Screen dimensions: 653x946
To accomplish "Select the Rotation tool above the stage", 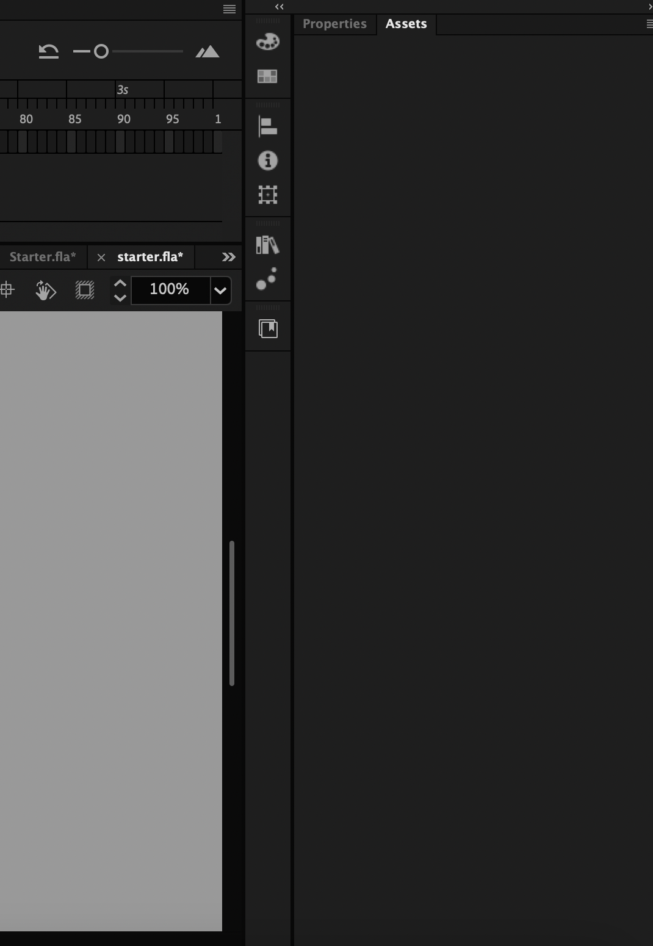I will pyautogui.click(x=45, y=290).
